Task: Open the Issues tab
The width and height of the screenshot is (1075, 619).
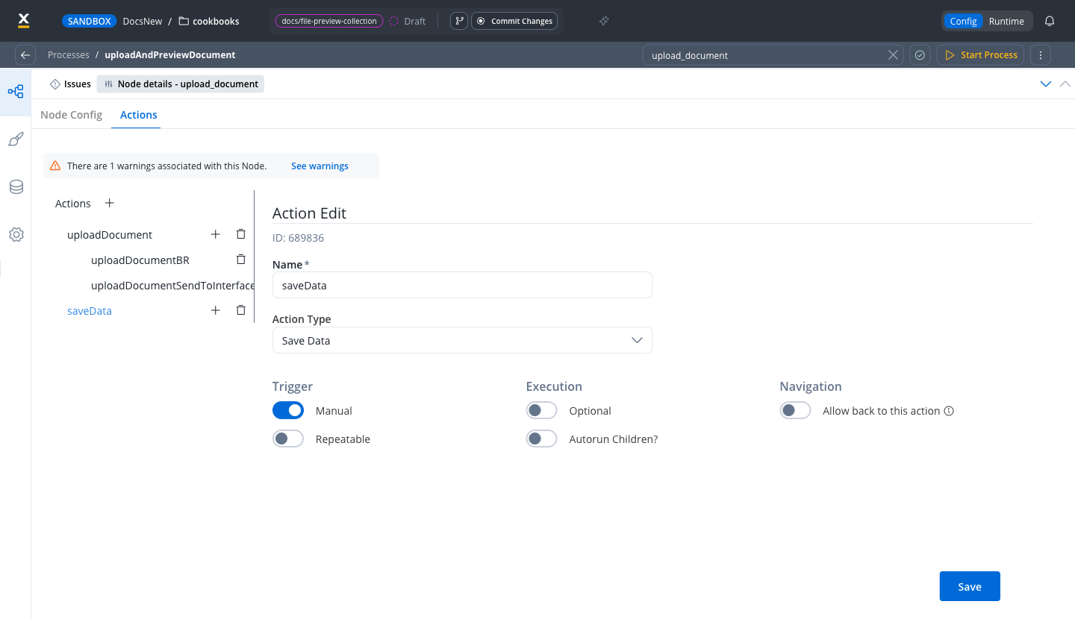Action: (x=71, y=84)
